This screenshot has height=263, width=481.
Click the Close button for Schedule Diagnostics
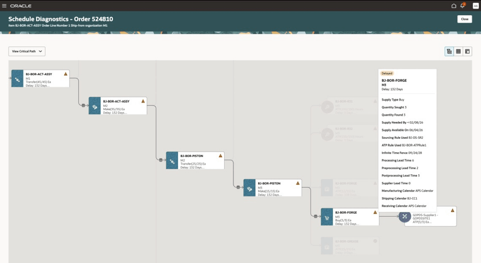coord(464,19)
